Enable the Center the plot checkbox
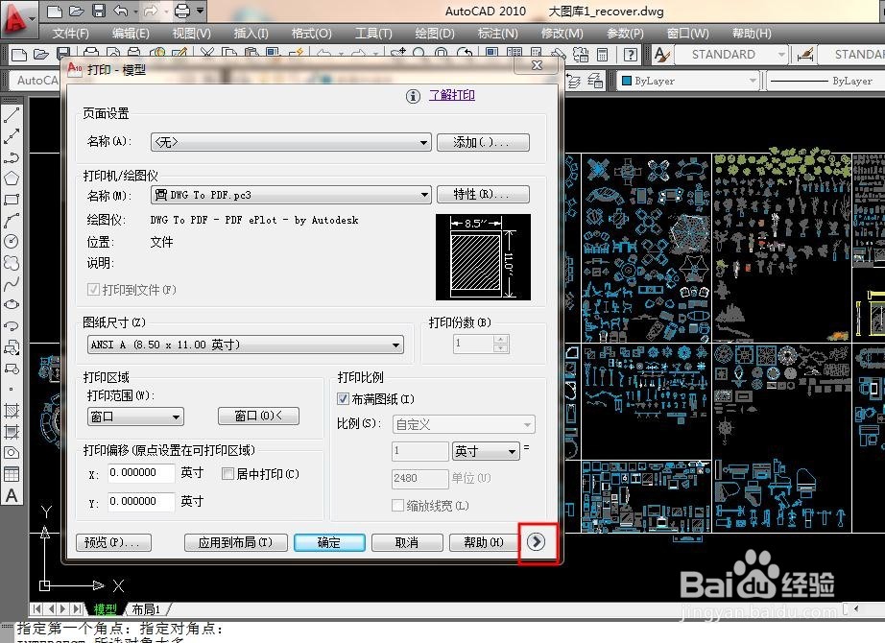This screenshot has width=885, height=643. [227, 474]
